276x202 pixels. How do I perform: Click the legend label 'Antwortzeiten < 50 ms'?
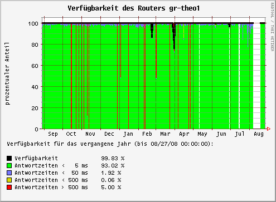51,173
